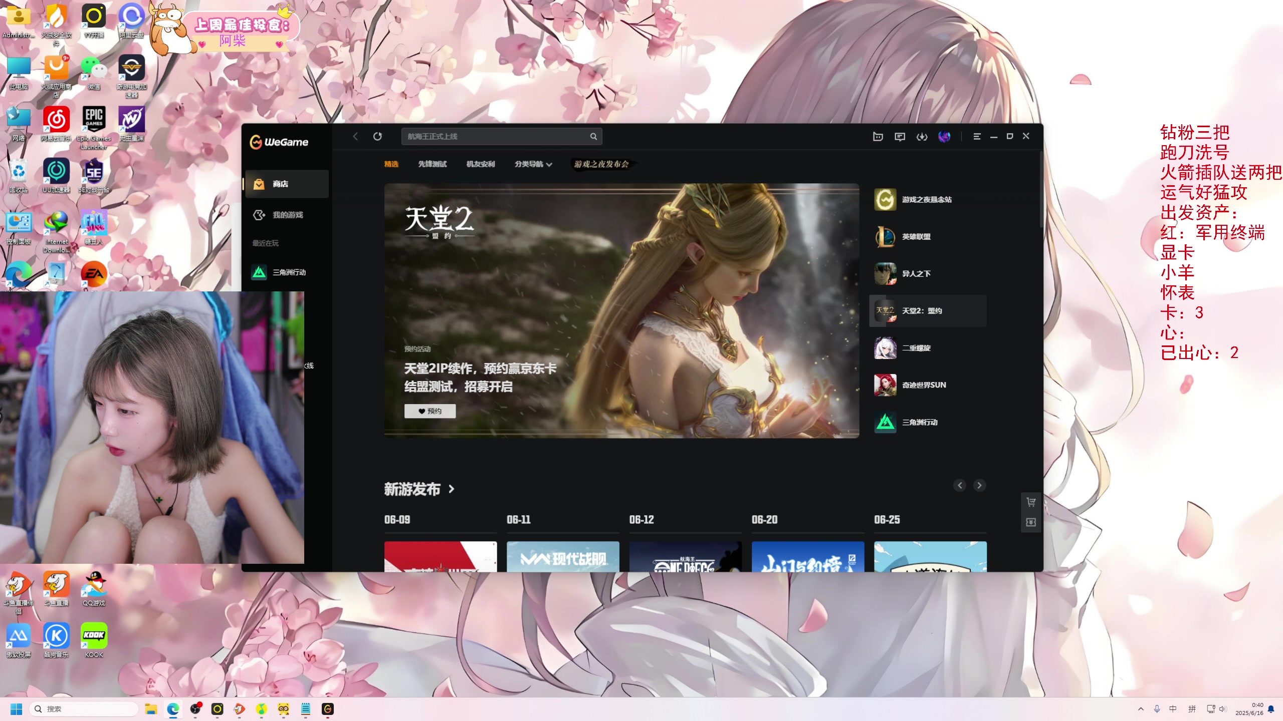This screenshot has width=1283, height=721.
Task: Open the UU加速器 desktop icon
Action: pyautogui.click(x=56, y=176)
